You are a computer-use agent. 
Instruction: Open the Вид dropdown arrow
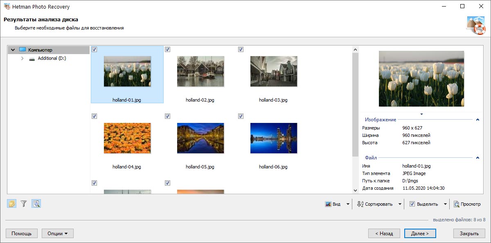pos(348,204)
